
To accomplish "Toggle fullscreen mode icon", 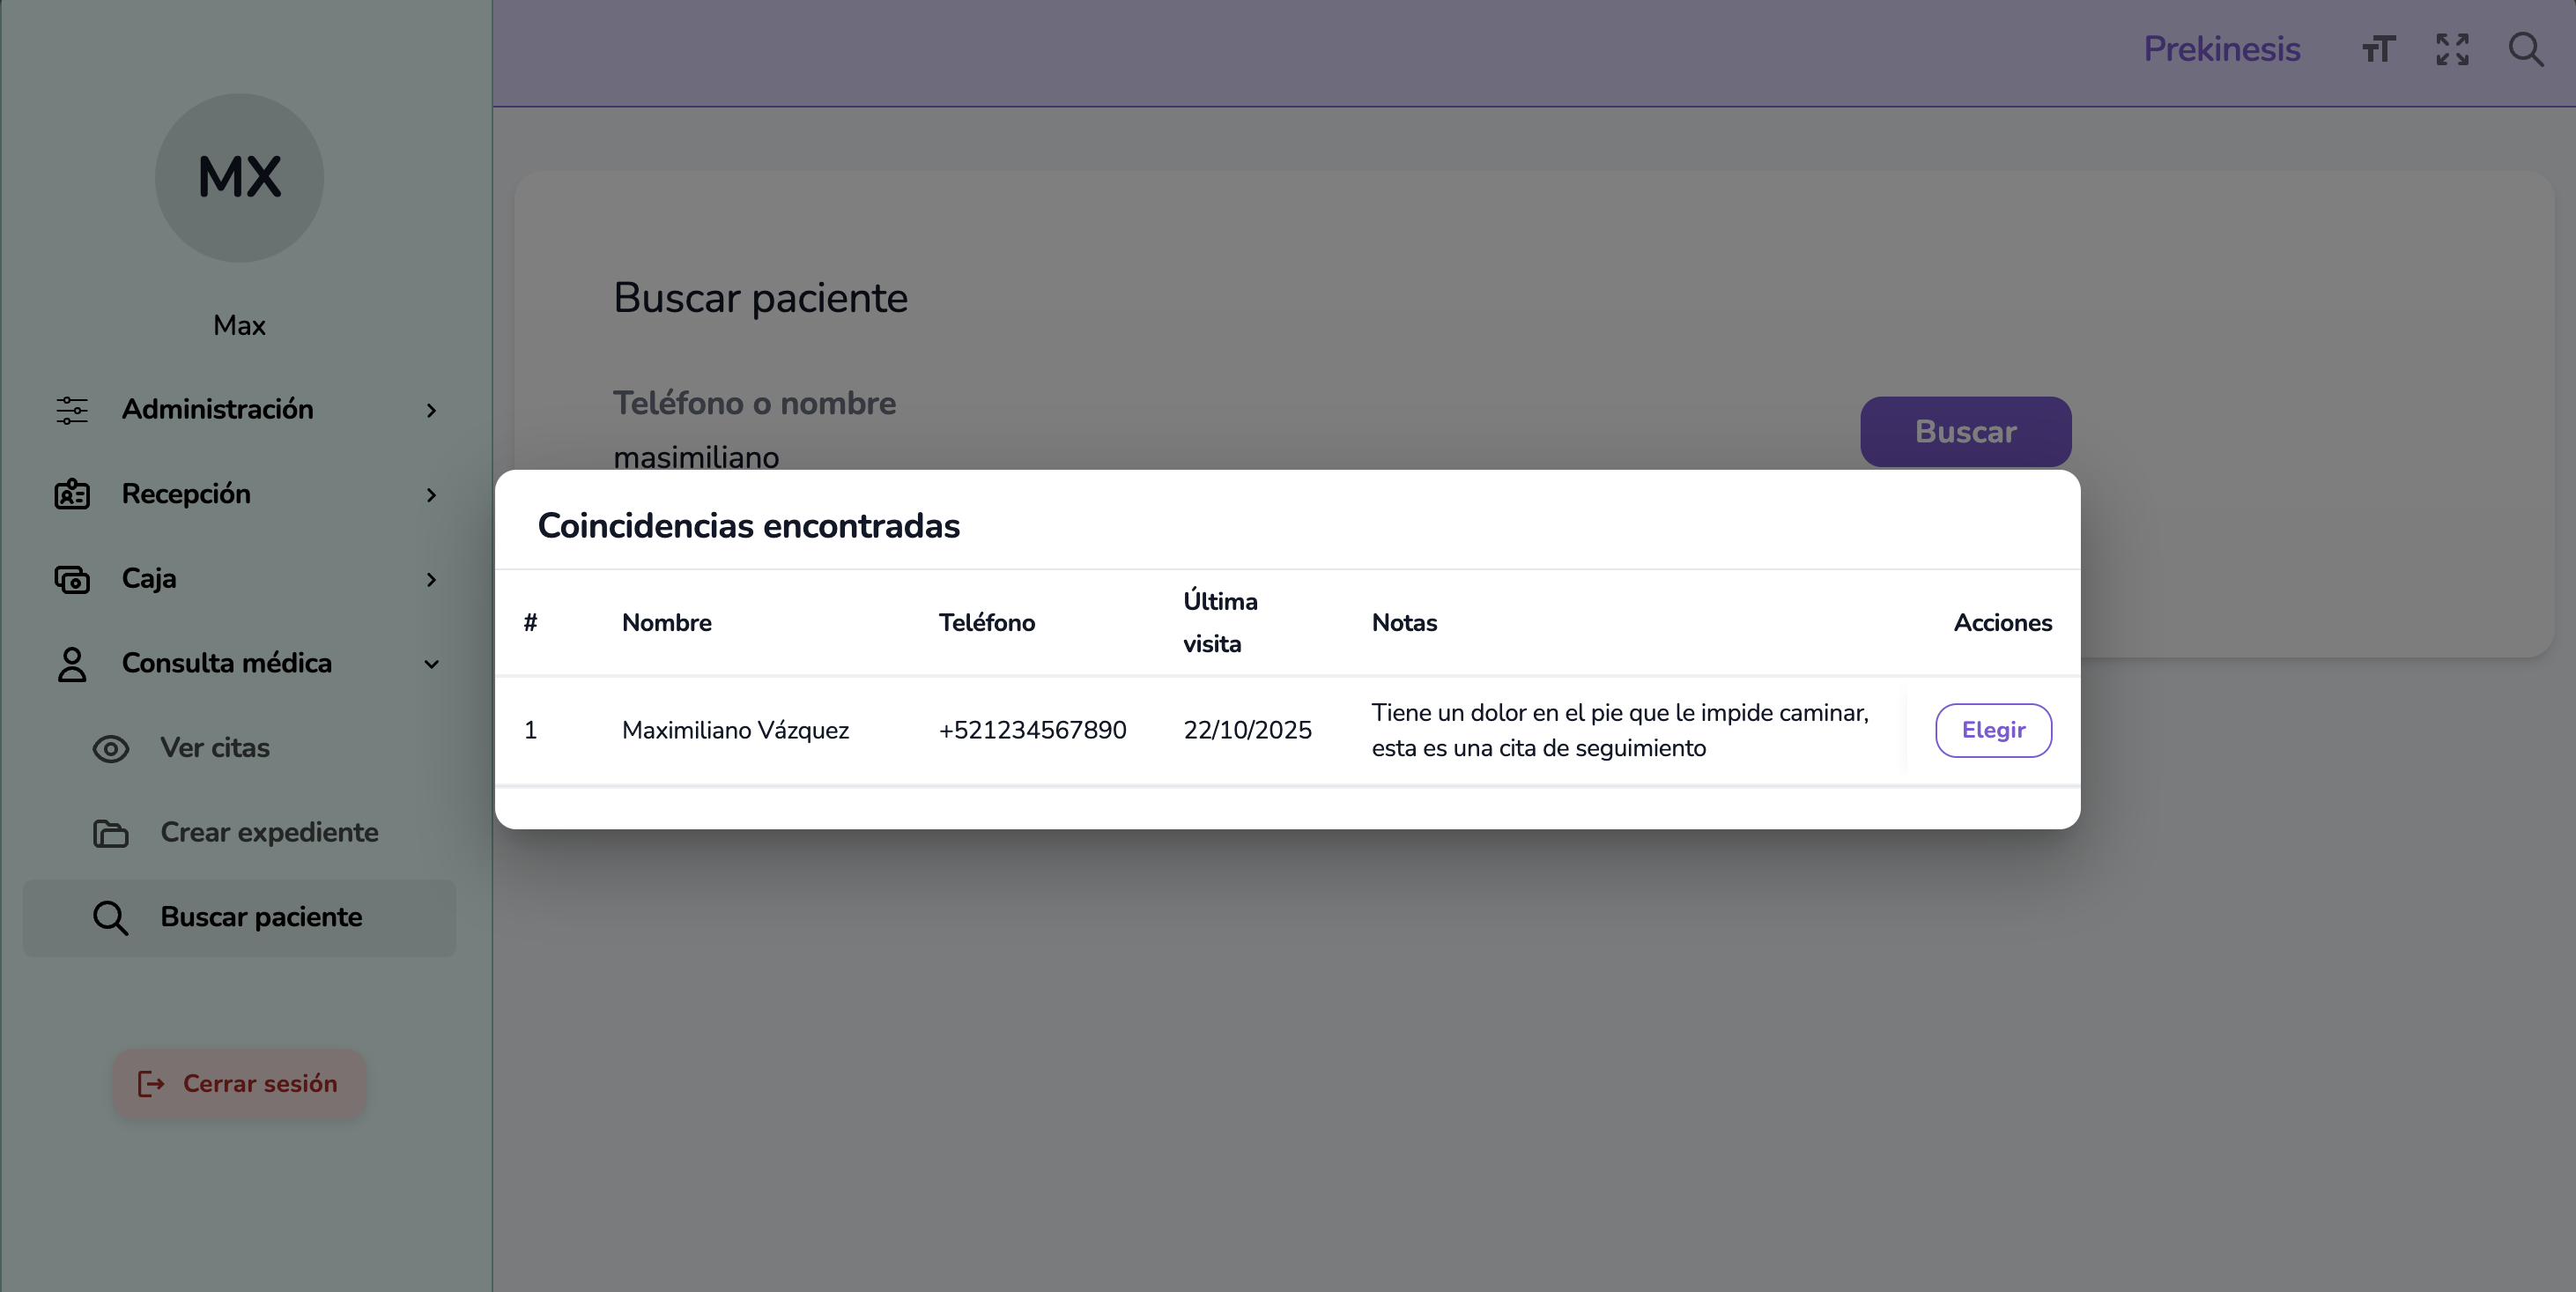I will 2452,49.
